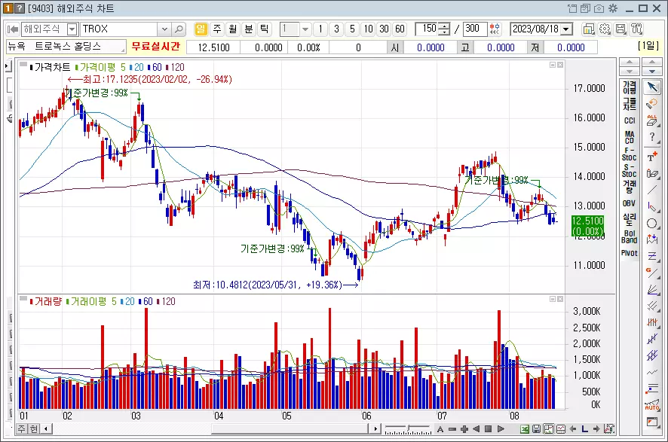Add the 그물차트 indicator
The height and width of the screenshot is (442, 668).
tap(630, 104)
